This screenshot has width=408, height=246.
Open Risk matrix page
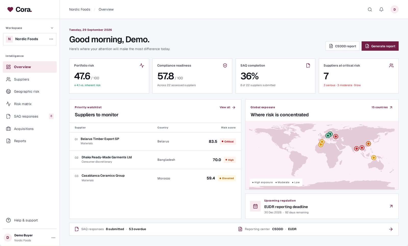click(x=30, y=104)
